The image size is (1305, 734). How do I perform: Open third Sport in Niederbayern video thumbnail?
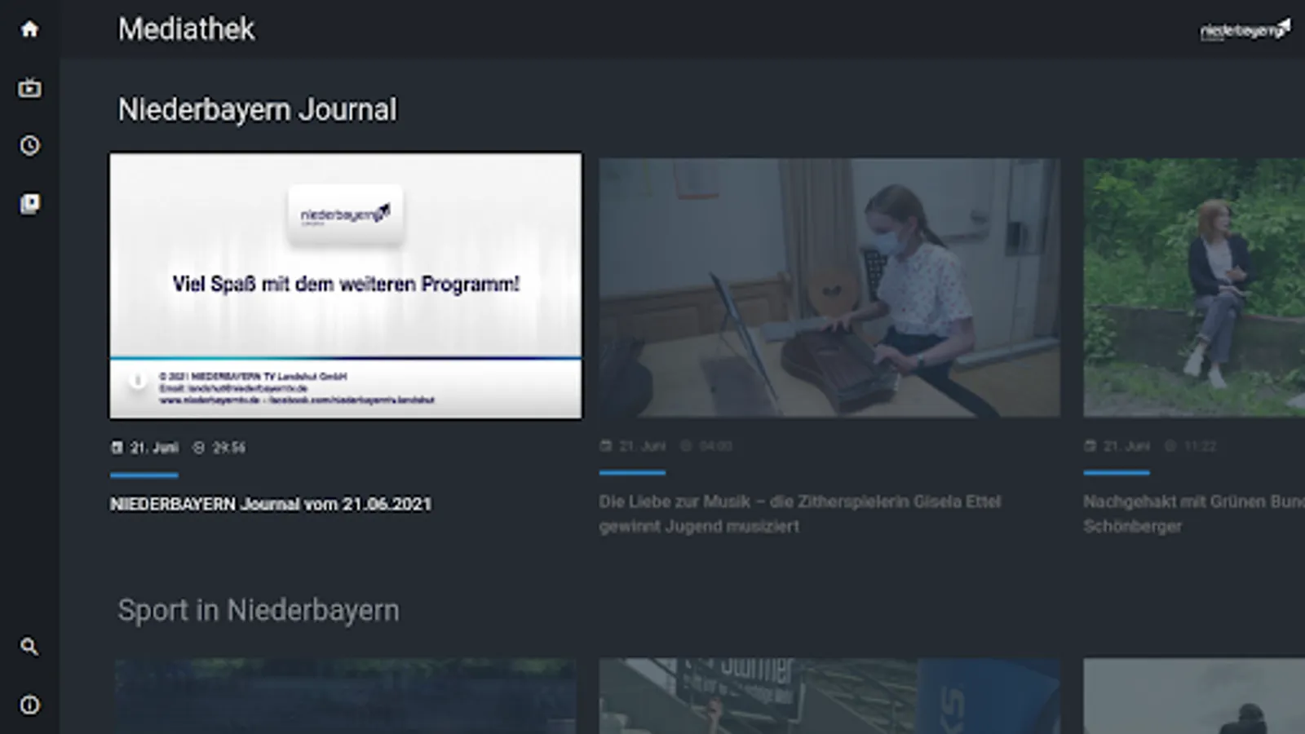(x=1194, y=696)
